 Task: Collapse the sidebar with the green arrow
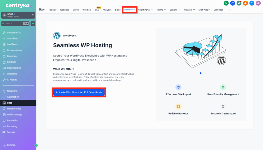pos(36,145)
